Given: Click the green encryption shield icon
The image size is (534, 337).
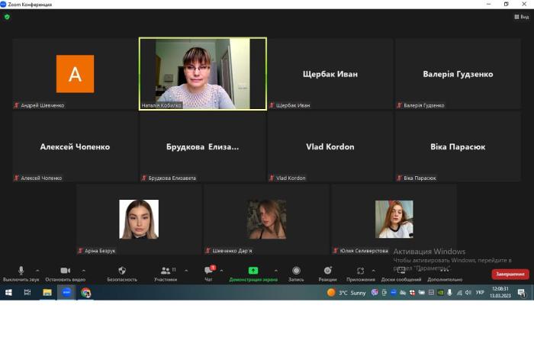Looking at the screenshot, I should click(x=7, y=16).
